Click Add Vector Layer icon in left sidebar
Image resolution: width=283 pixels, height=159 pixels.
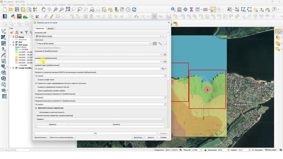[x=4, y=31]
